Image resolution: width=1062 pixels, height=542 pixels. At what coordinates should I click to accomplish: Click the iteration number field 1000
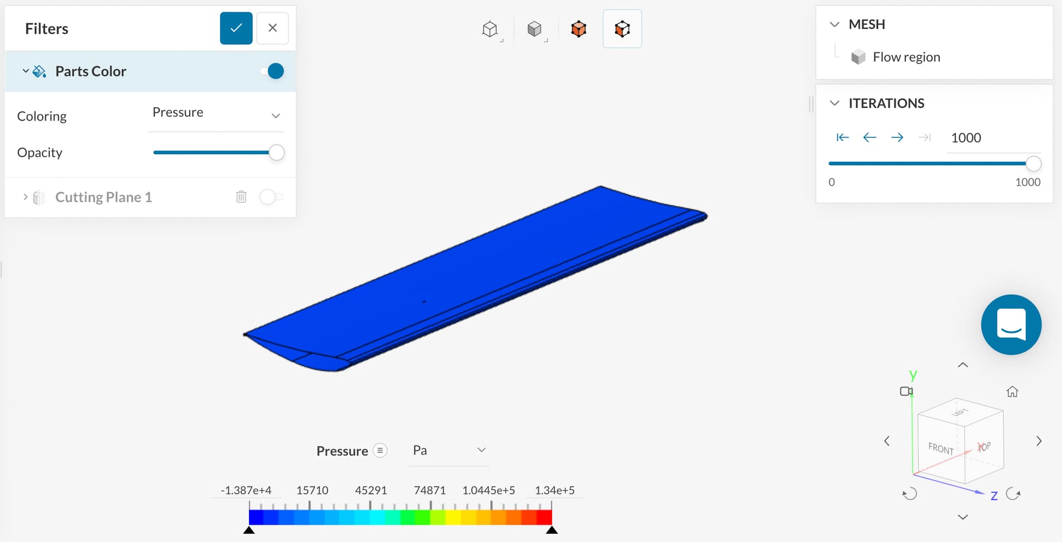point(994,138)
